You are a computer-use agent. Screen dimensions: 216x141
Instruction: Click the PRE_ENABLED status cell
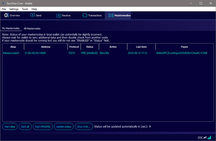pos(90,53)
